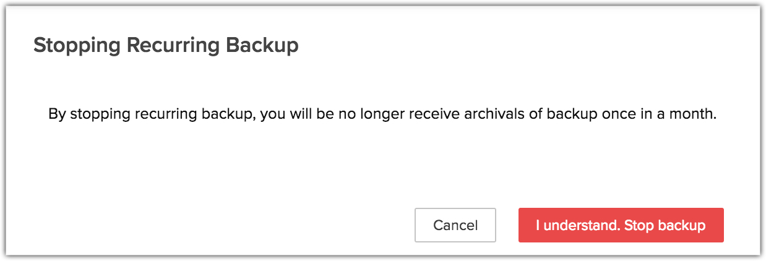Confirm with 'I understand. Stop backup'
The height and width of the screenshot is (261, 766).
point(621,225)
